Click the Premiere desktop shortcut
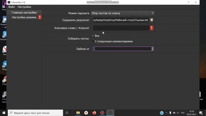206x116 pixels. [4, 5]
